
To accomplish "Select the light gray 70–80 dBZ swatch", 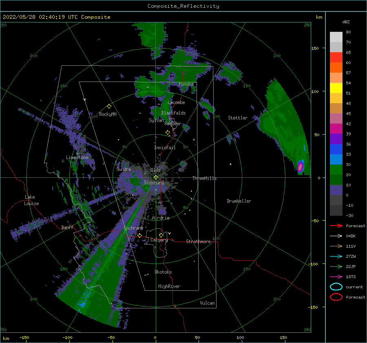I will tap(336, 37).
